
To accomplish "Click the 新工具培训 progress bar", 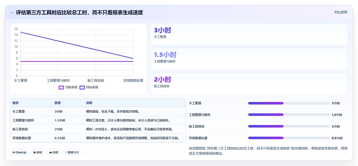I will click(x=289, y=127).
